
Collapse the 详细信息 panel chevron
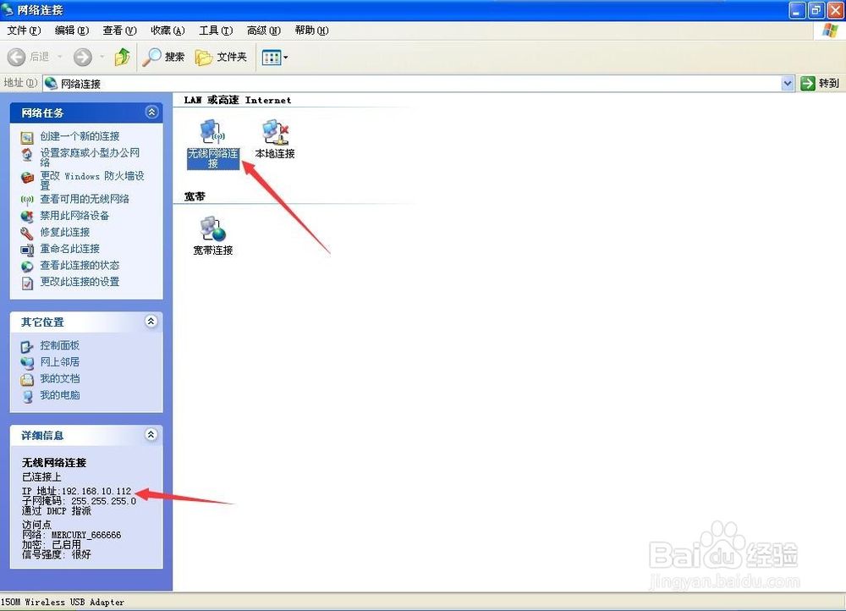151,435
